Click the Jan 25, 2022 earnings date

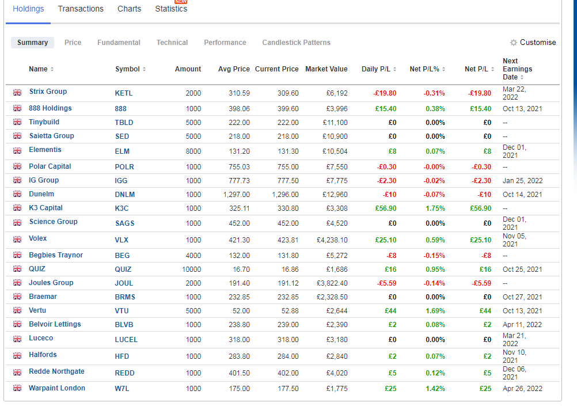point(522,181)
